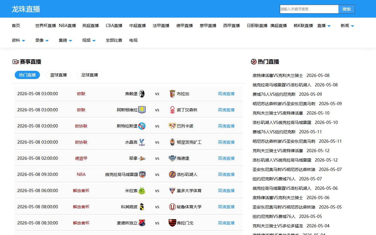
Task: Open 高清直播 for 阿斯顿维拉 match
Action: point(226,110)
